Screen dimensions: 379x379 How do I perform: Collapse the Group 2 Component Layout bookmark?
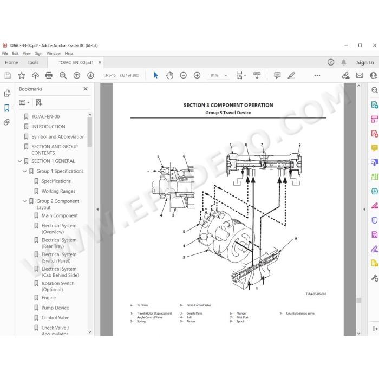coord(25,201)
